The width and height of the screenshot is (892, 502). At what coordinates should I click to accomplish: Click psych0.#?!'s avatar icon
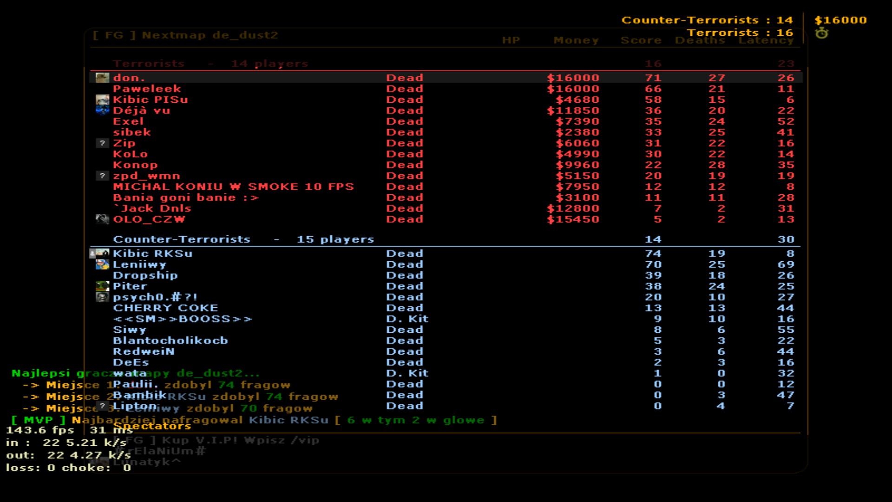pyautogui.click(x=102, y=297)
